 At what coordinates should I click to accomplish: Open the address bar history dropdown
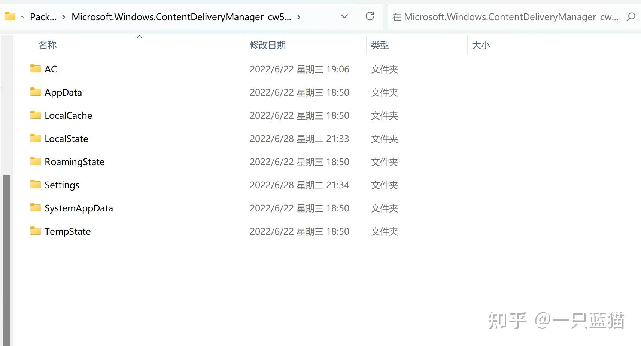(x=344, y=16)
